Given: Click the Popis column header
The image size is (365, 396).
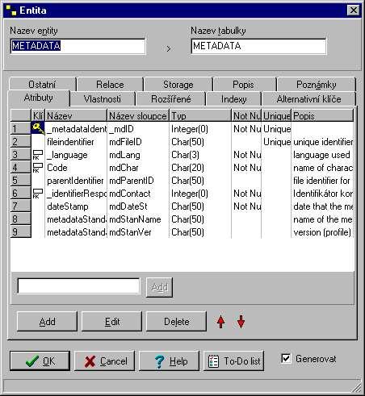Looking at the screenshot, I should [322, 115].
